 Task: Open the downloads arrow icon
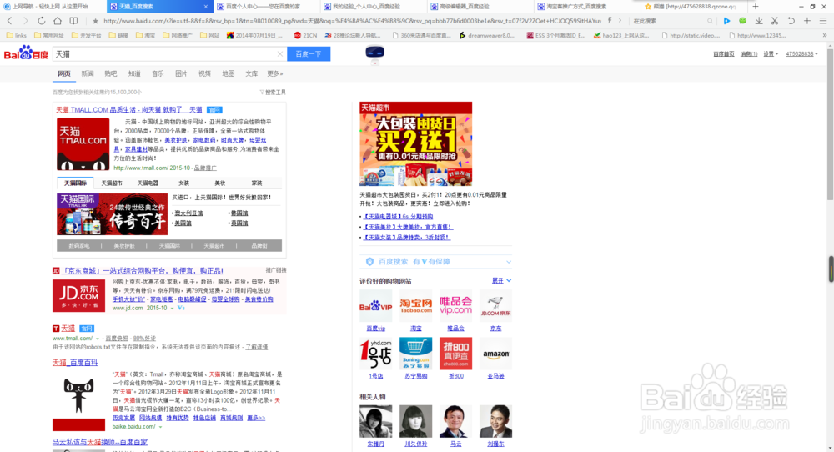click(x=759, y=21)
